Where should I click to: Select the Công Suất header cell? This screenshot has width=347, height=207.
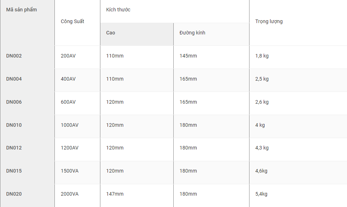click(x=77, y=23)
